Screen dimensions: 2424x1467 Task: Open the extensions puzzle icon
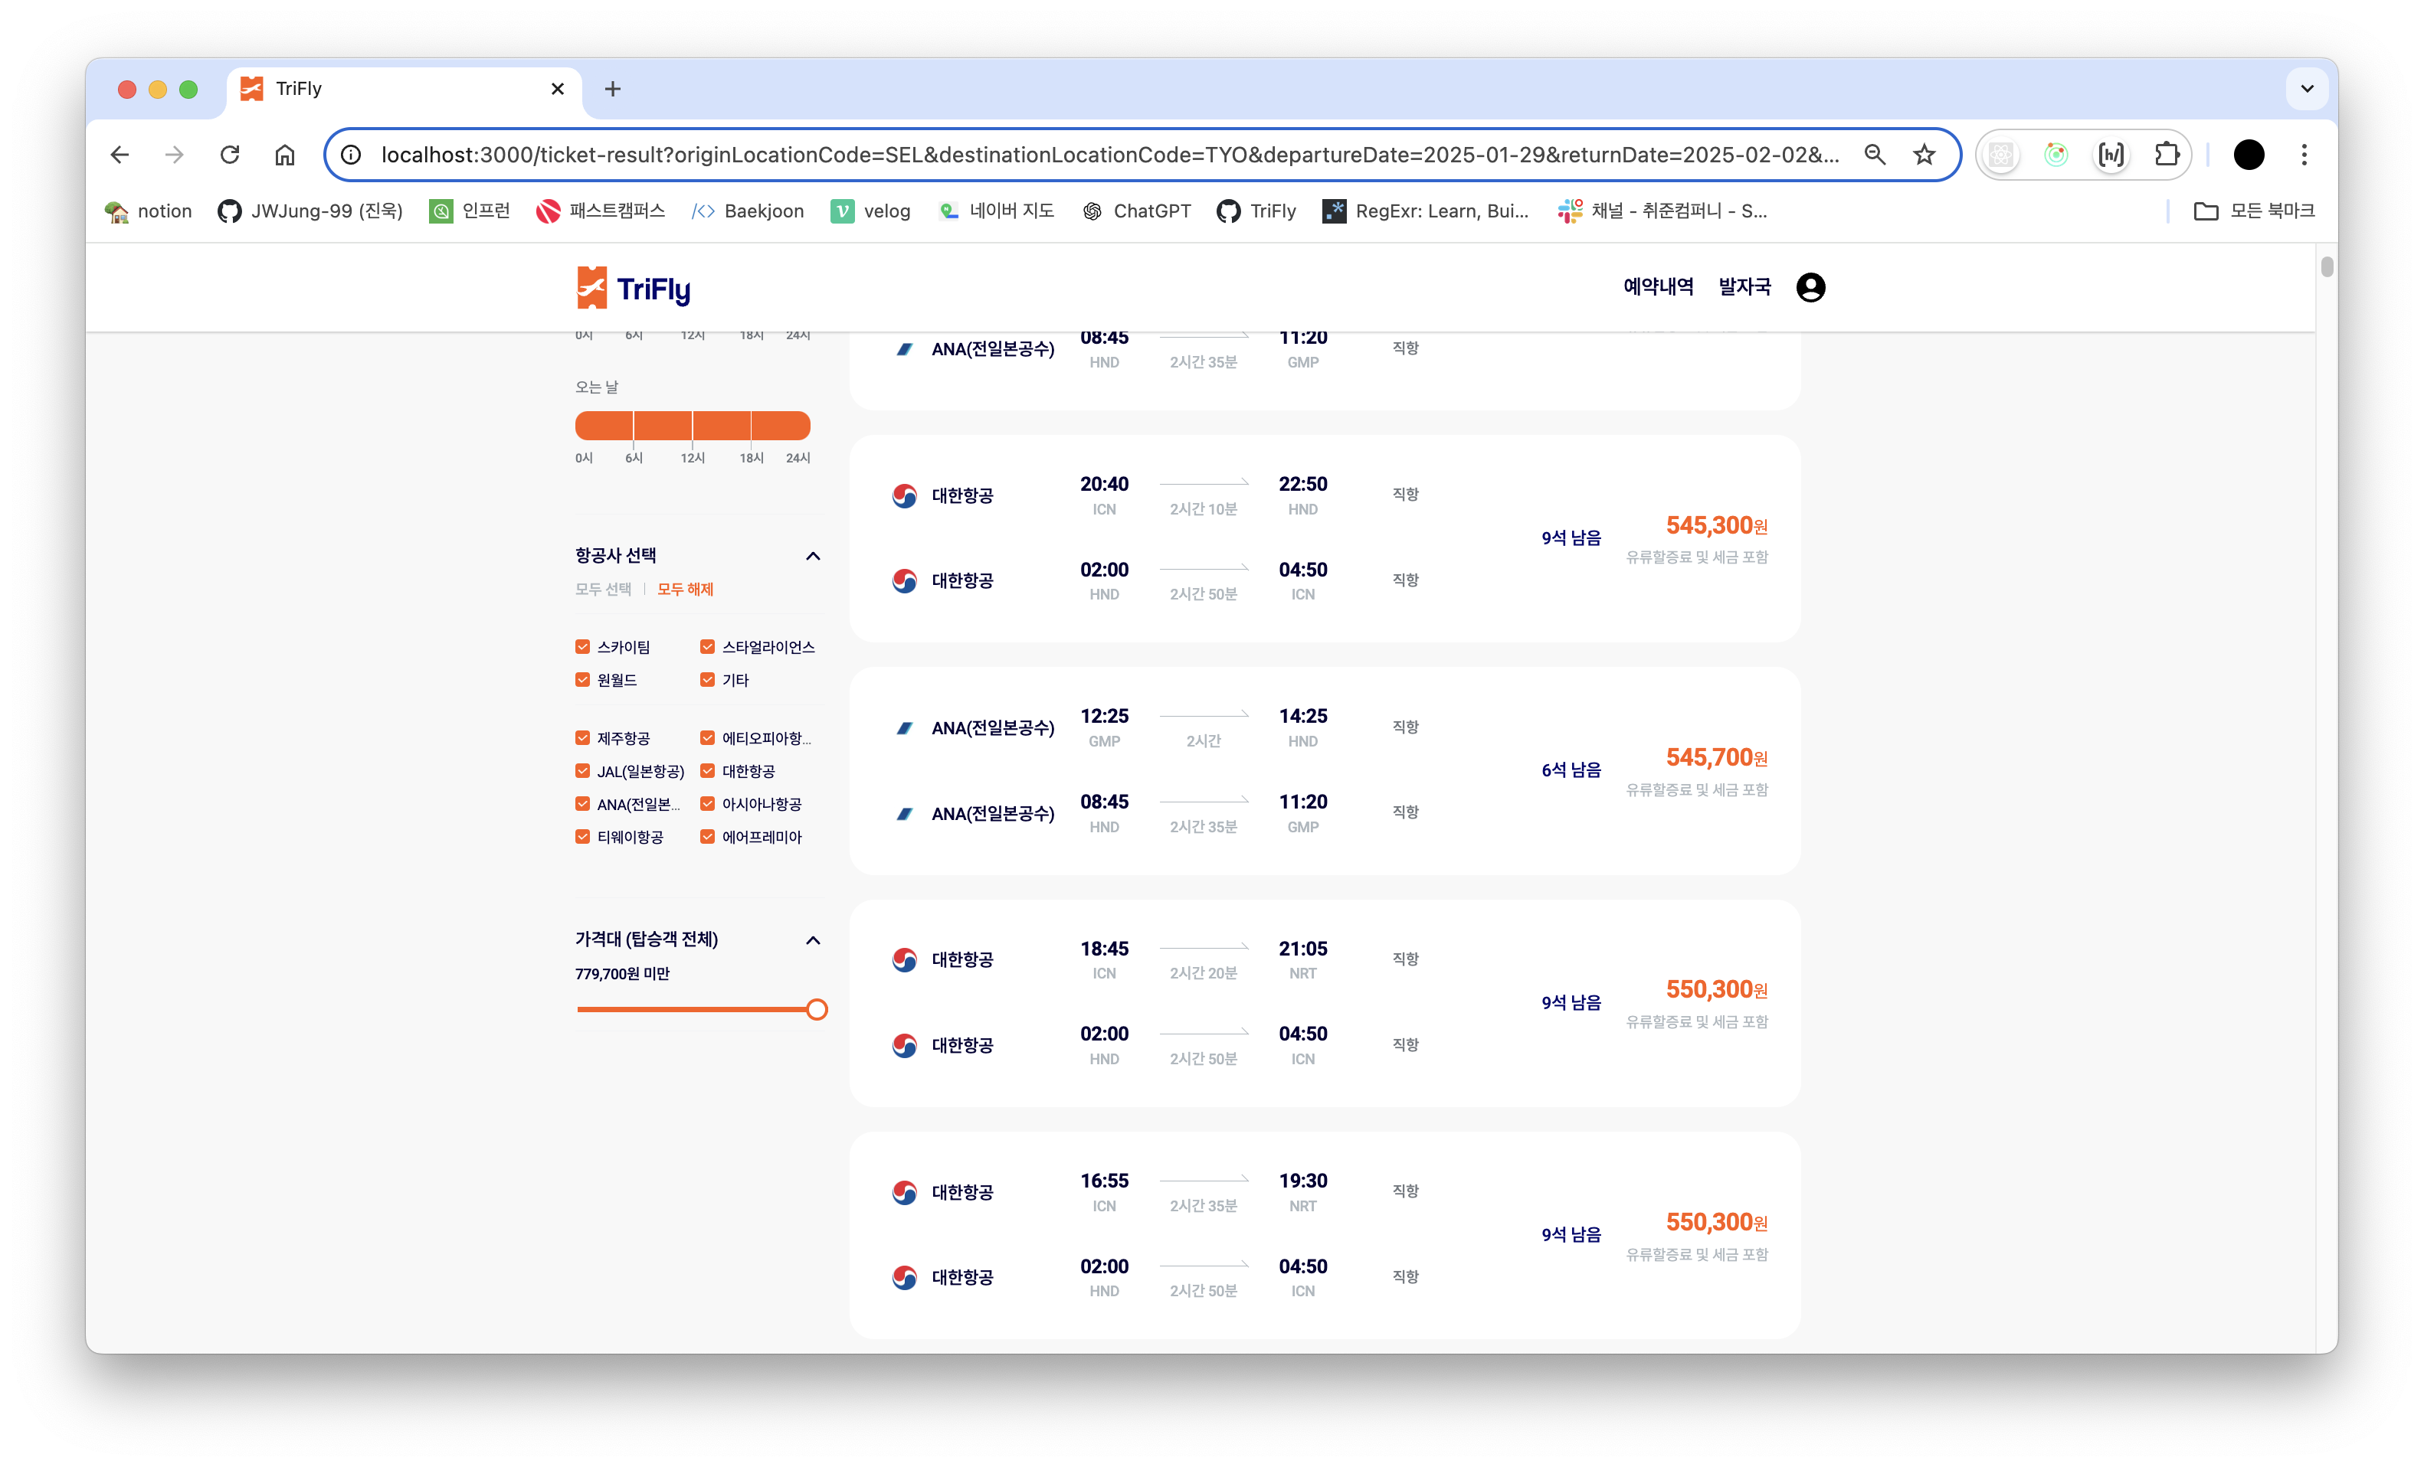click(x=2167, y=155)
